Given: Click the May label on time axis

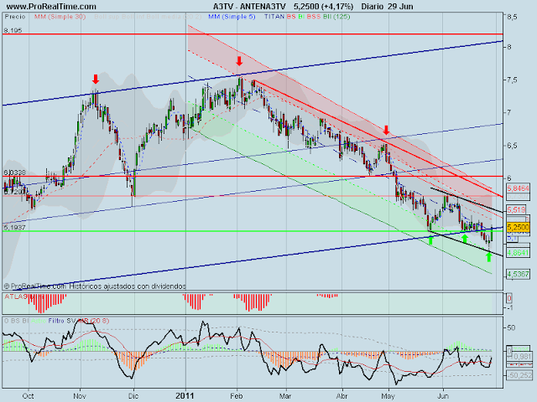Looking at the screenshot, I should 388,396.
